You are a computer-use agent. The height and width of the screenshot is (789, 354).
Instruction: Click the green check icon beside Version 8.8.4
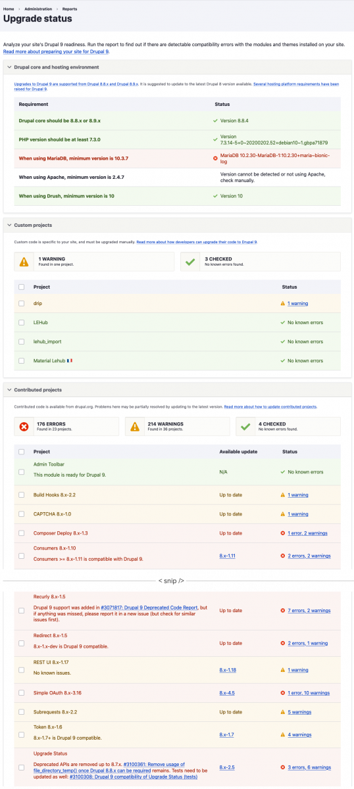click(215, 121)
